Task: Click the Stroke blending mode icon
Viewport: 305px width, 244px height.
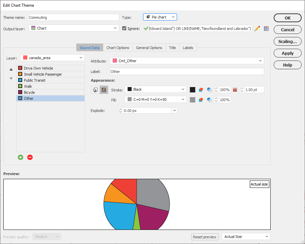Action: tap(209, 90)
